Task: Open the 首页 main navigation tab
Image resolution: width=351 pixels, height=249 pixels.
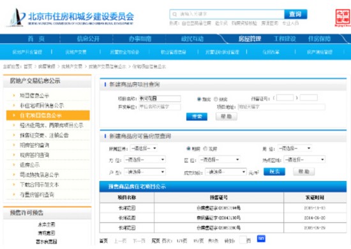Action: 36,39
